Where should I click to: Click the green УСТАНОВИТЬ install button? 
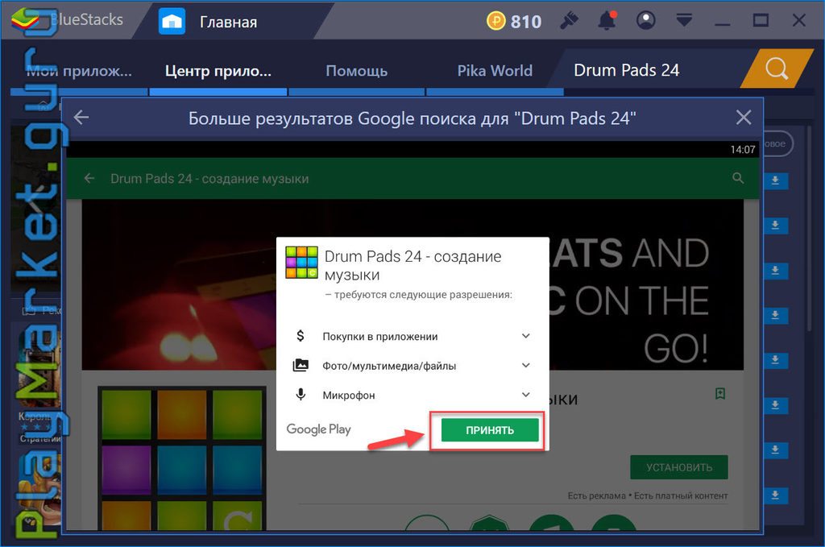678,467
